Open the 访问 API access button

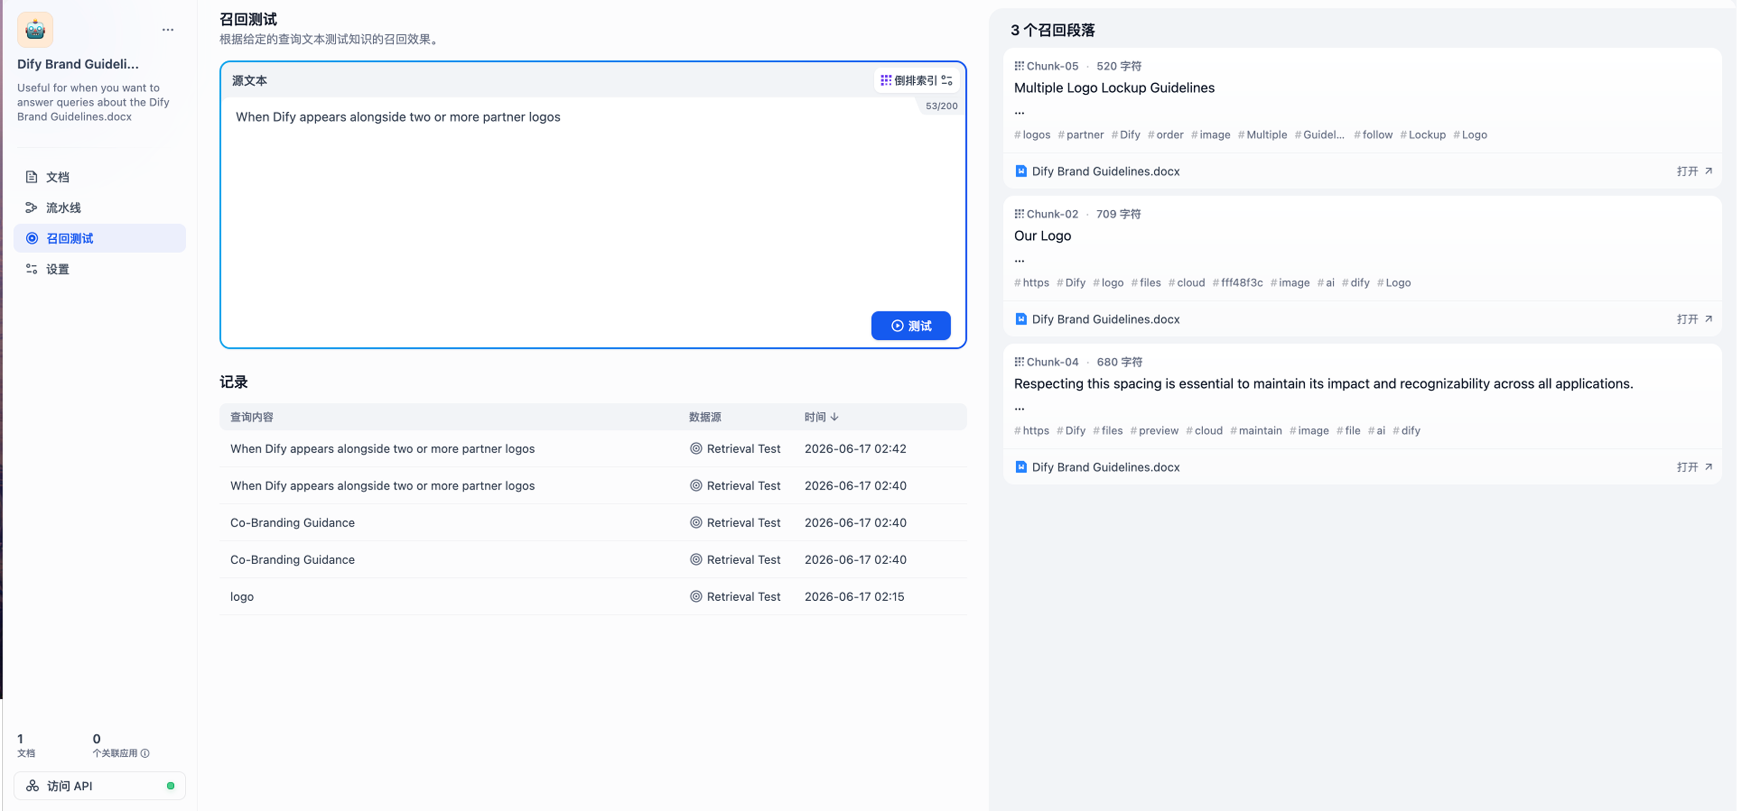(x=100, y=786)
